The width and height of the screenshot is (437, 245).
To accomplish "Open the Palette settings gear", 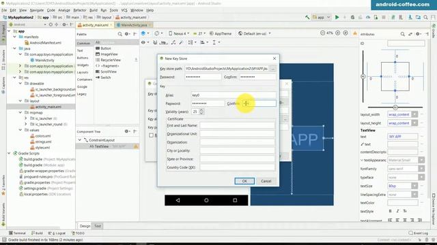I will tap(128, 34).
